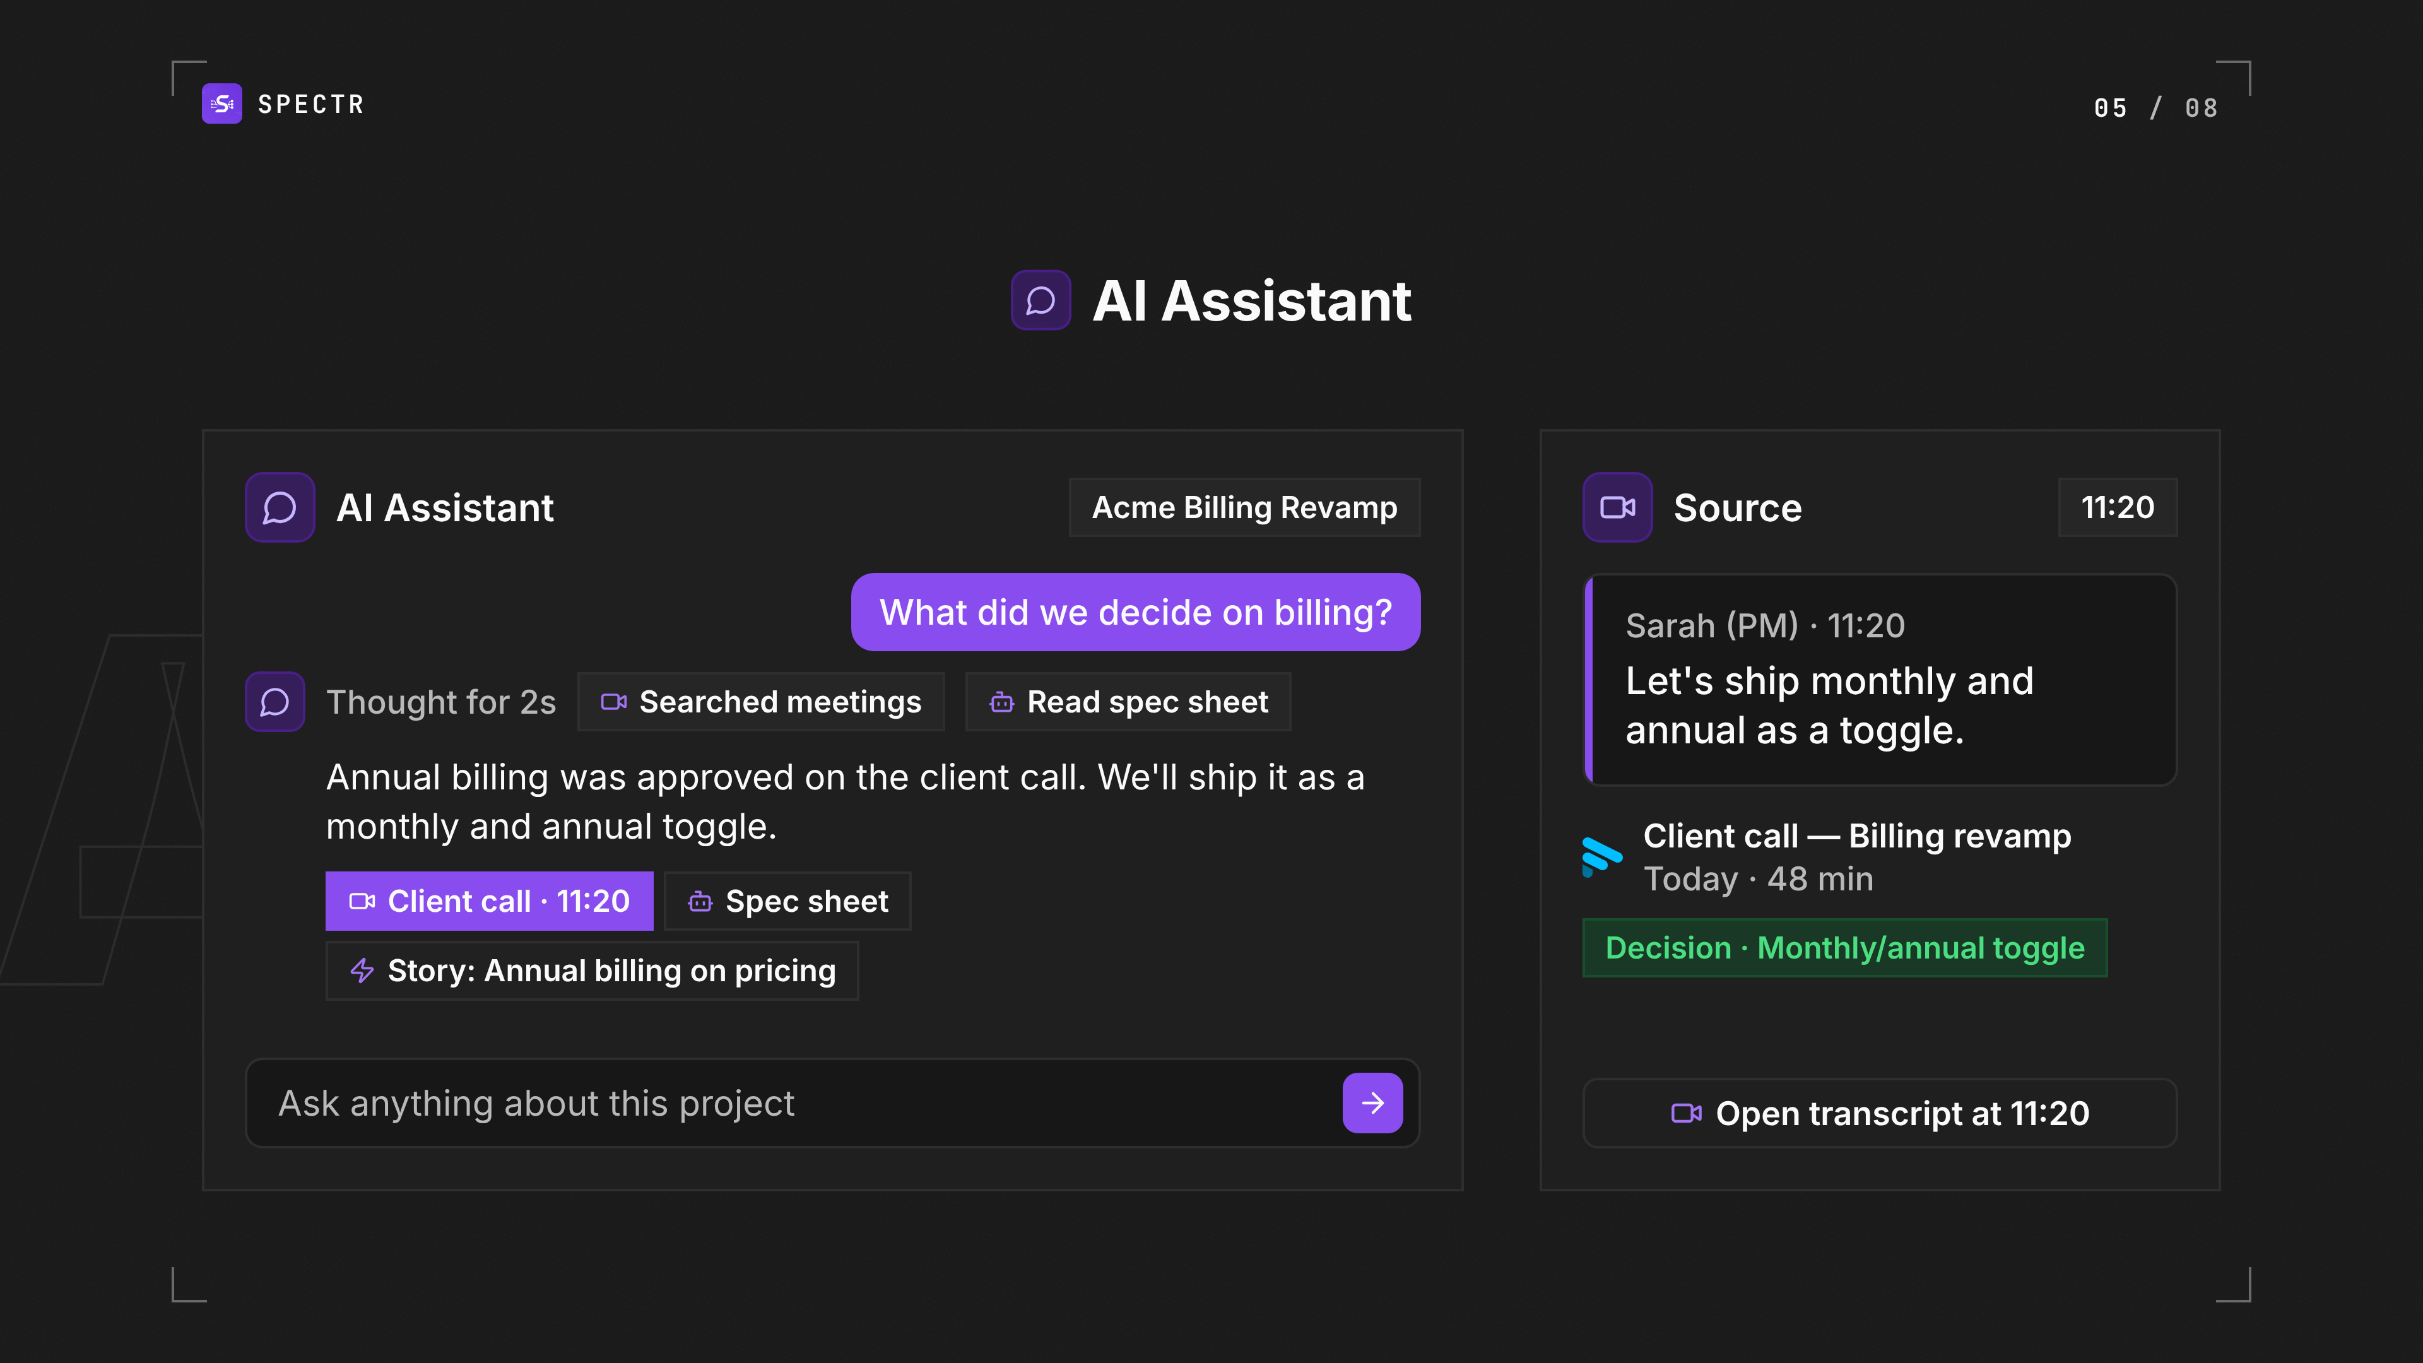This screenshot has height=1363, width=2423.
Task: Click the video camera icon in the Source panel header
Action: tap(1617, 507)
